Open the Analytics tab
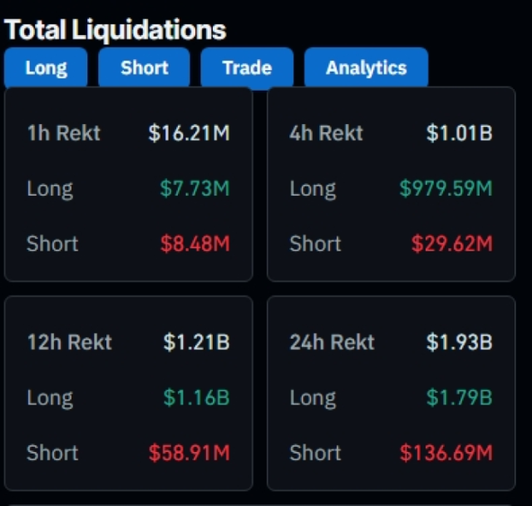 (366, 68)
